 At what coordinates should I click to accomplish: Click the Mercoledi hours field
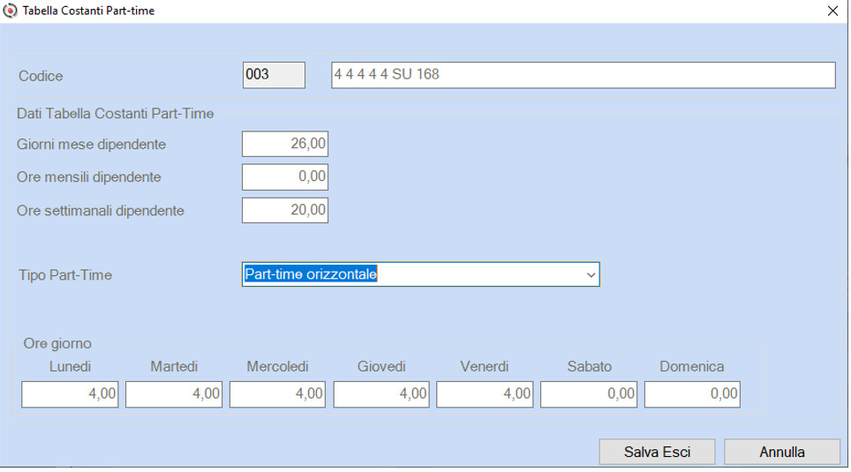277,393
